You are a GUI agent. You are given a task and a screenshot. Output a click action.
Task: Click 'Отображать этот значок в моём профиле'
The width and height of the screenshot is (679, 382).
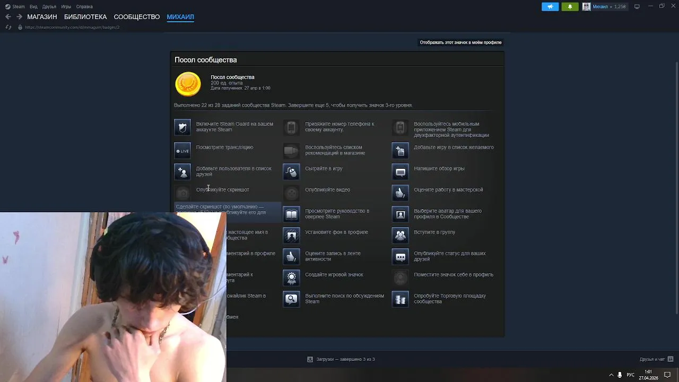[460, 42]
